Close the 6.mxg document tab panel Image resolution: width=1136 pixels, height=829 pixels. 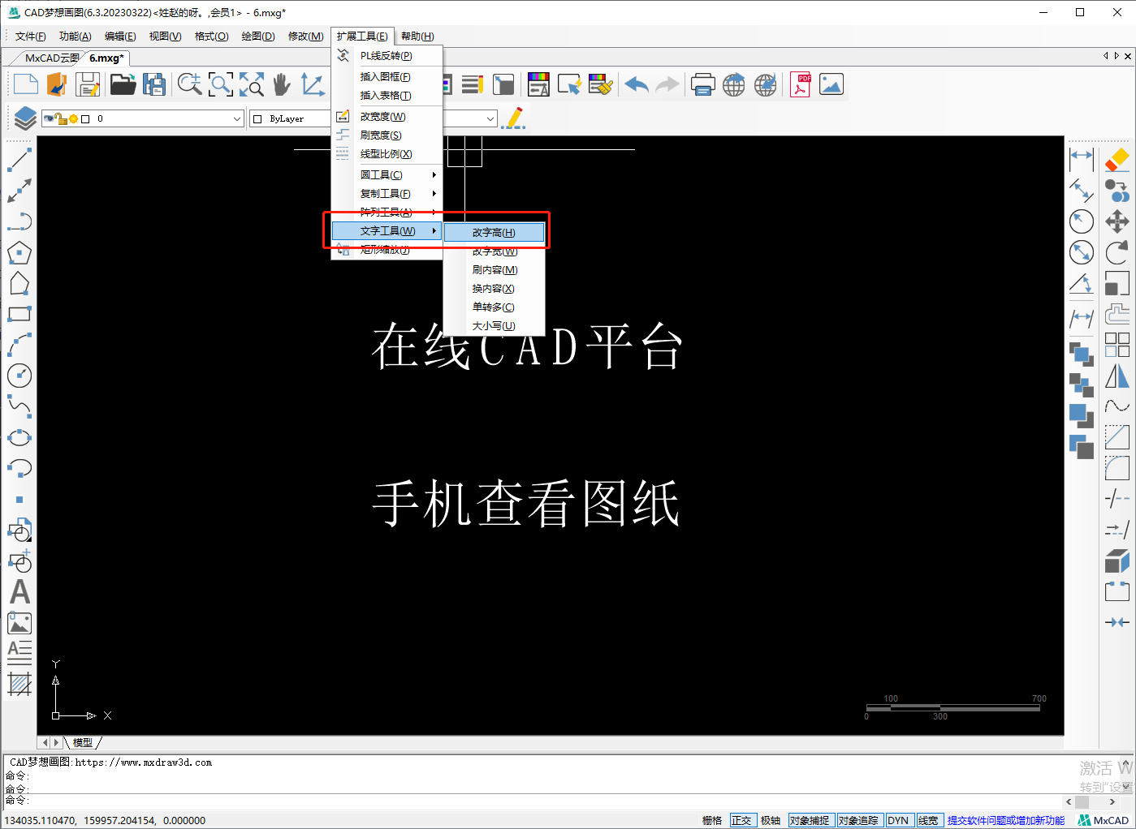[x=1127, y=56]
